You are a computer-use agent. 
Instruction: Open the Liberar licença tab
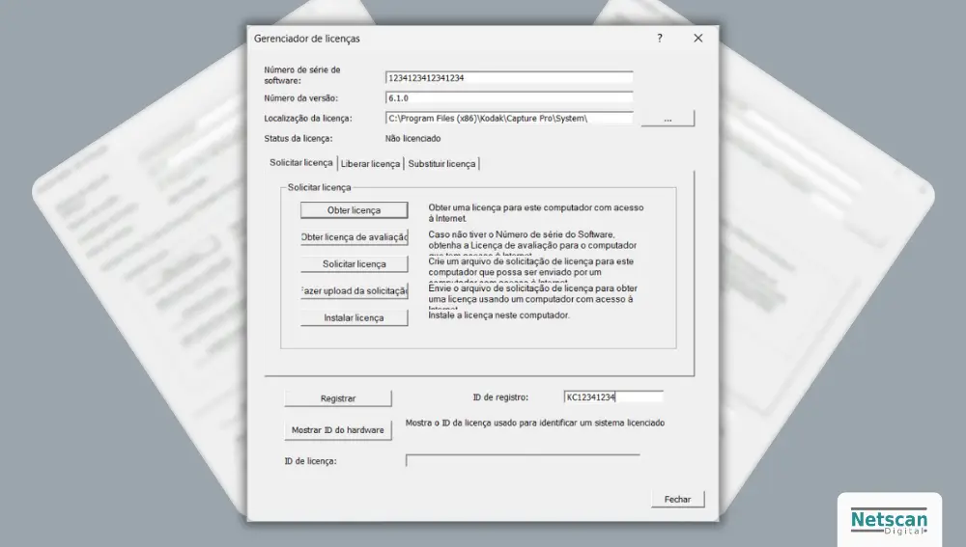point(370,164)
